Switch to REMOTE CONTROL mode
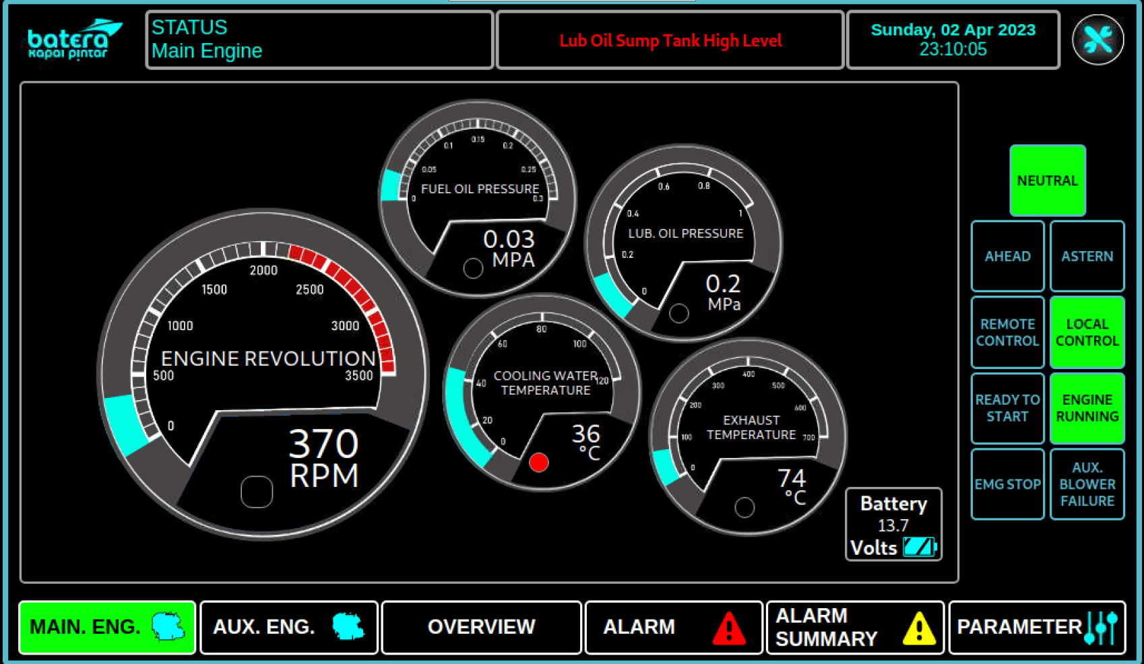The image size is (1144, 664). pyautogui.click(x=1007, y=333)
